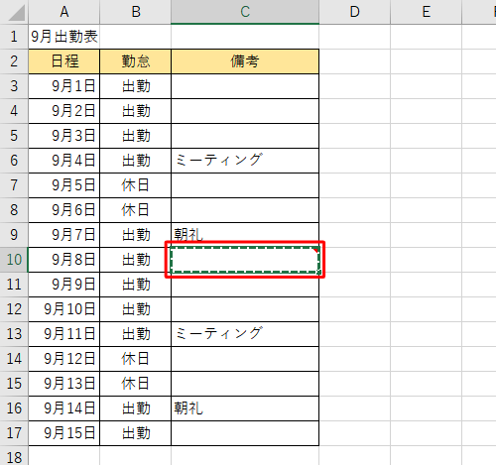Viewport: 496px width, 465px height.
Task: Select row 10 header
Action: 14,260
